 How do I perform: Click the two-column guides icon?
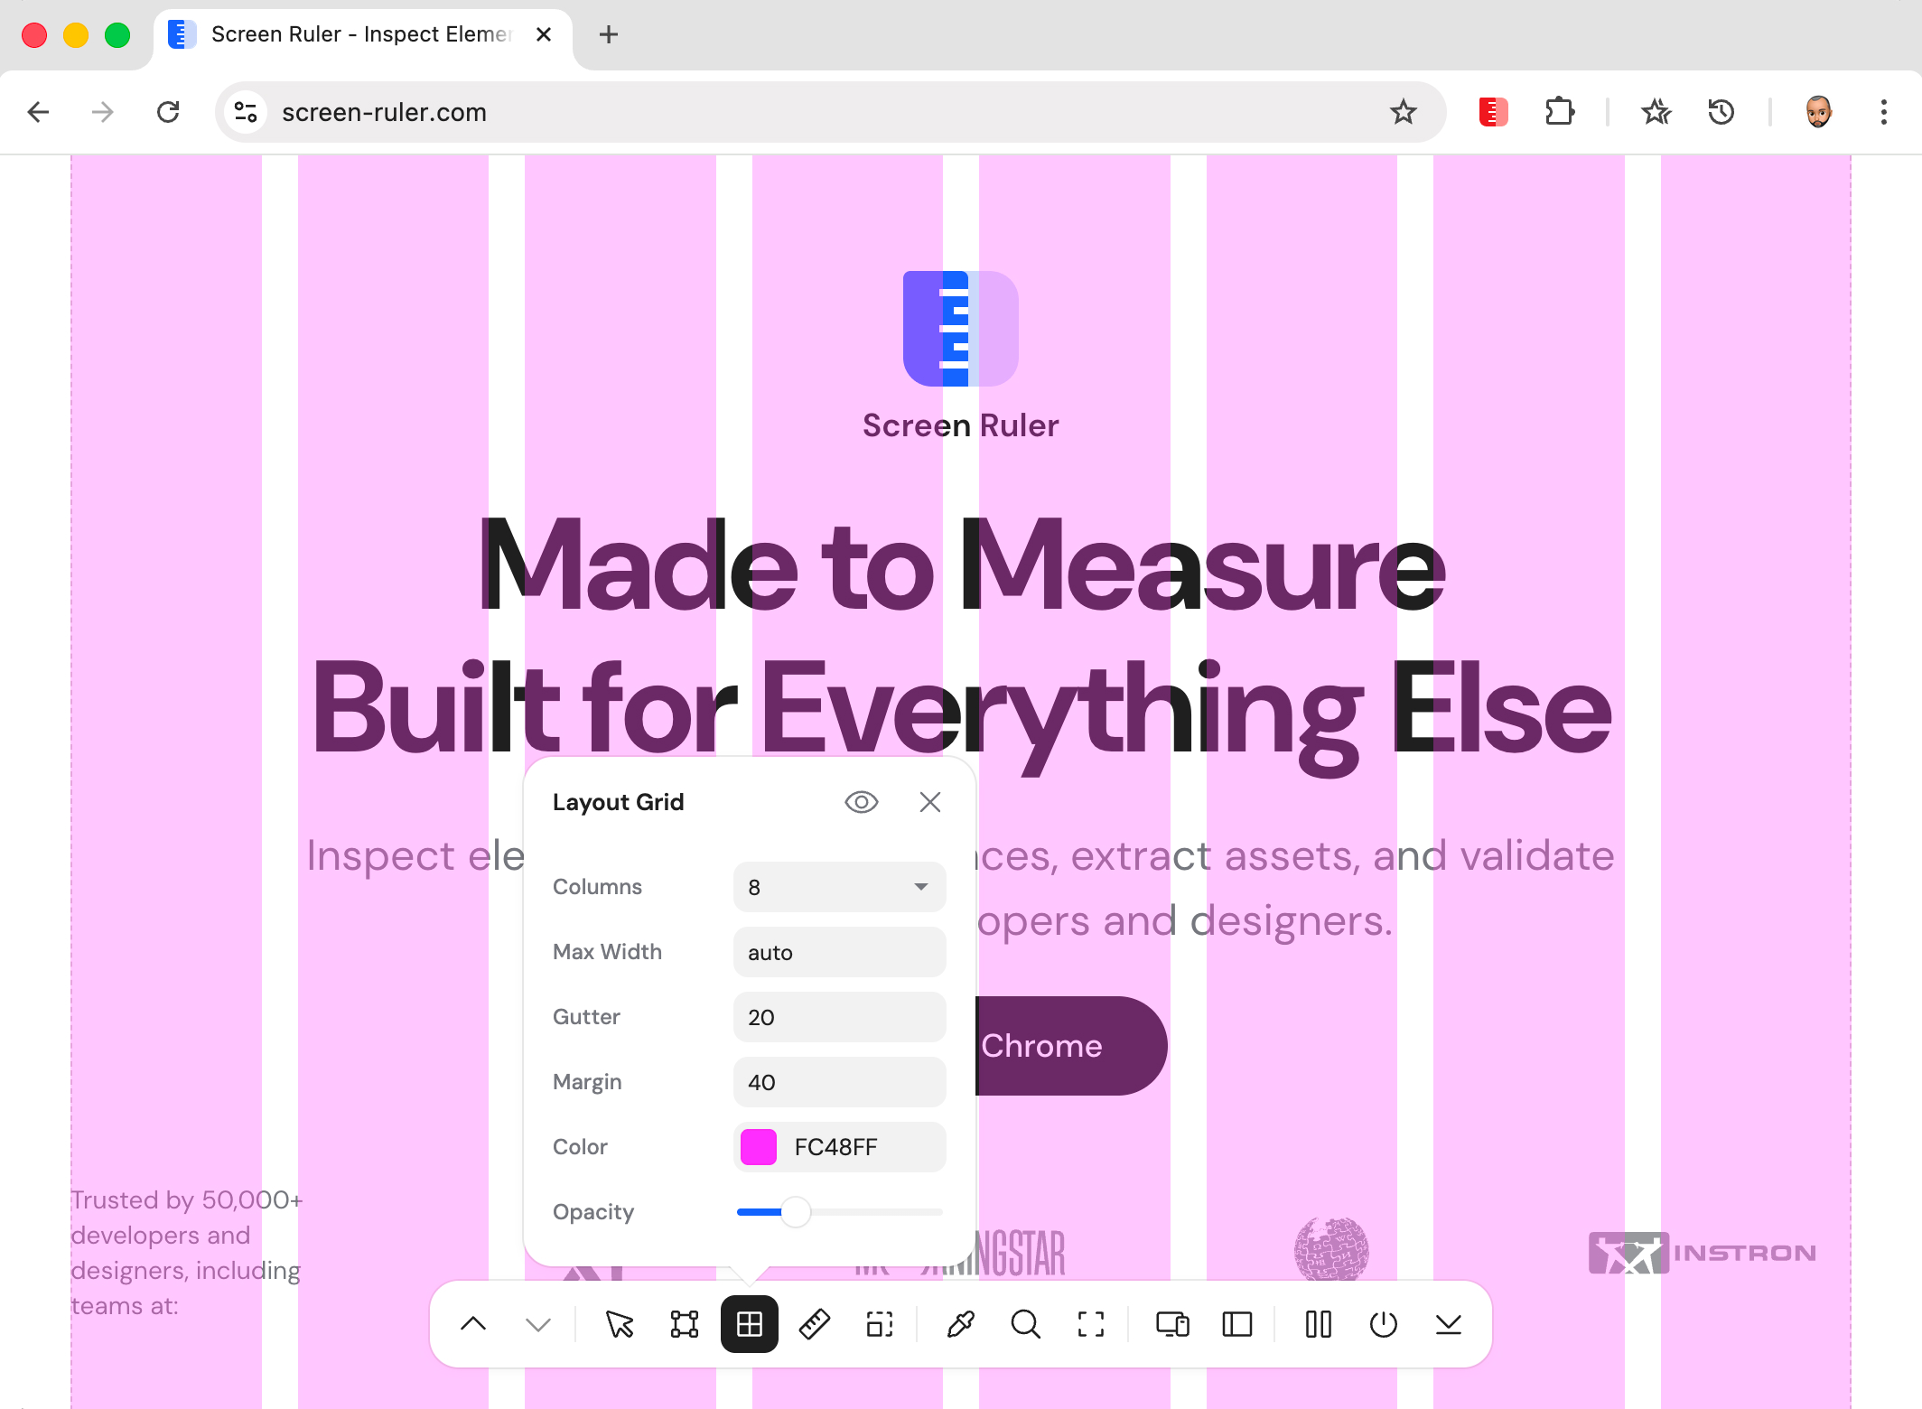(1319, 1324)
